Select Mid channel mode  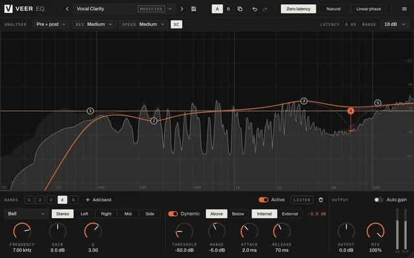click(128, 213)
